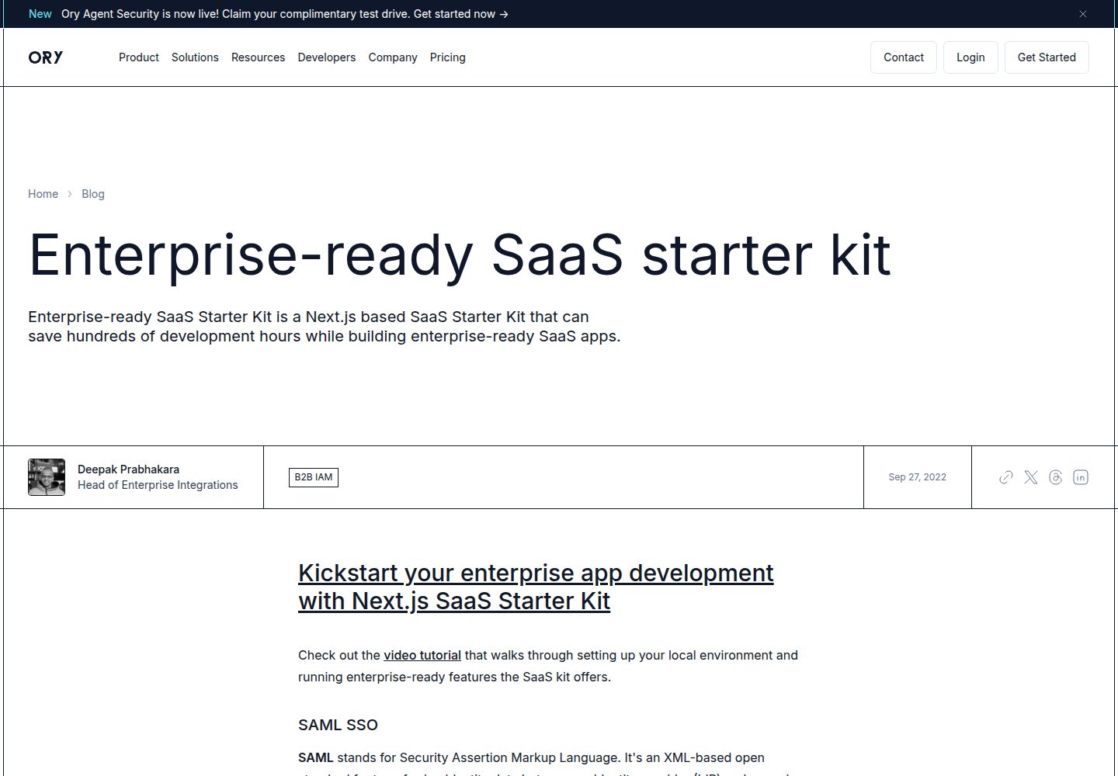Select the B2B IAM tag

(314, 477)
